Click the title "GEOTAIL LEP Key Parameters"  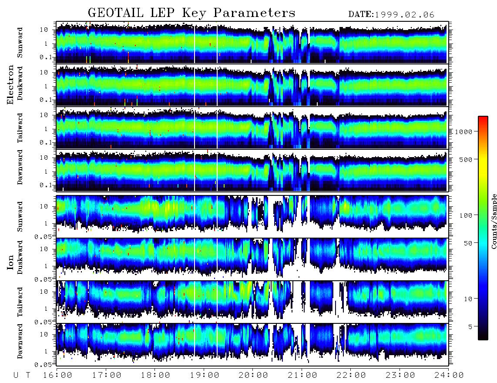[191, 13]
